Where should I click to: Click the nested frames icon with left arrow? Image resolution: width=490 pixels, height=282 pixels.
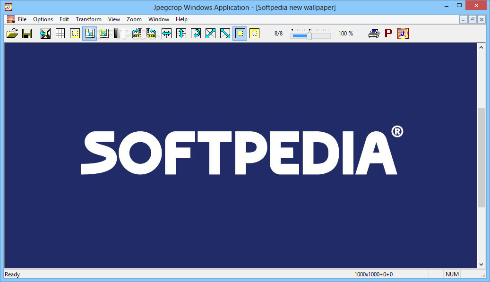coord(45,34)
